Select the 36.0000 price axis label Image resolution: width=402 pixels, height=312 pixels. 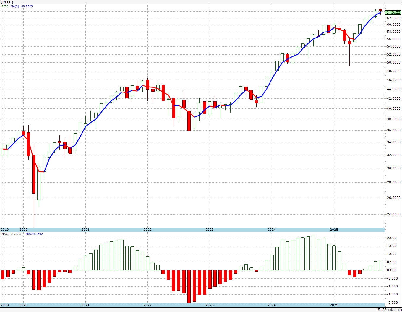[393, 130]
